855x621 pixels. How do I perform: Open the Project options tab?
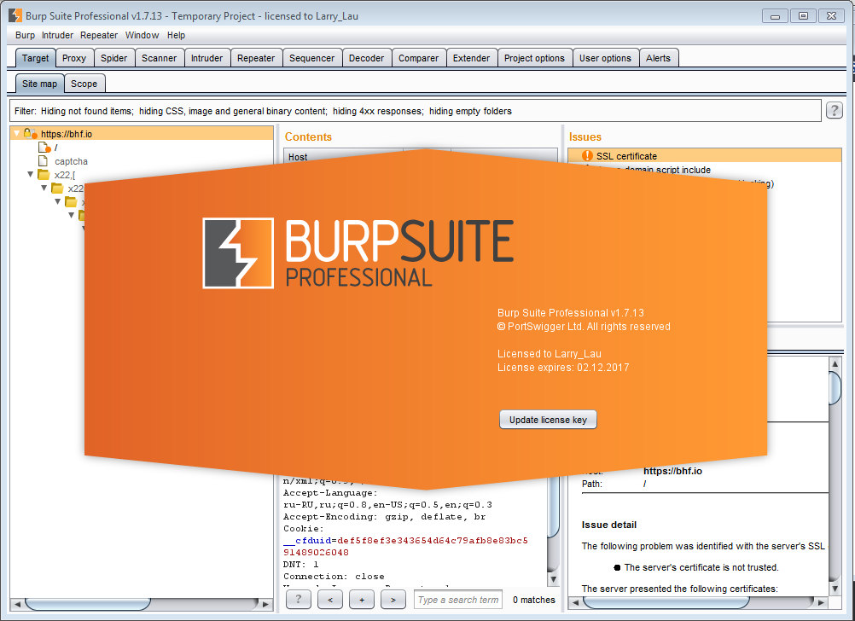coord(534,58)
